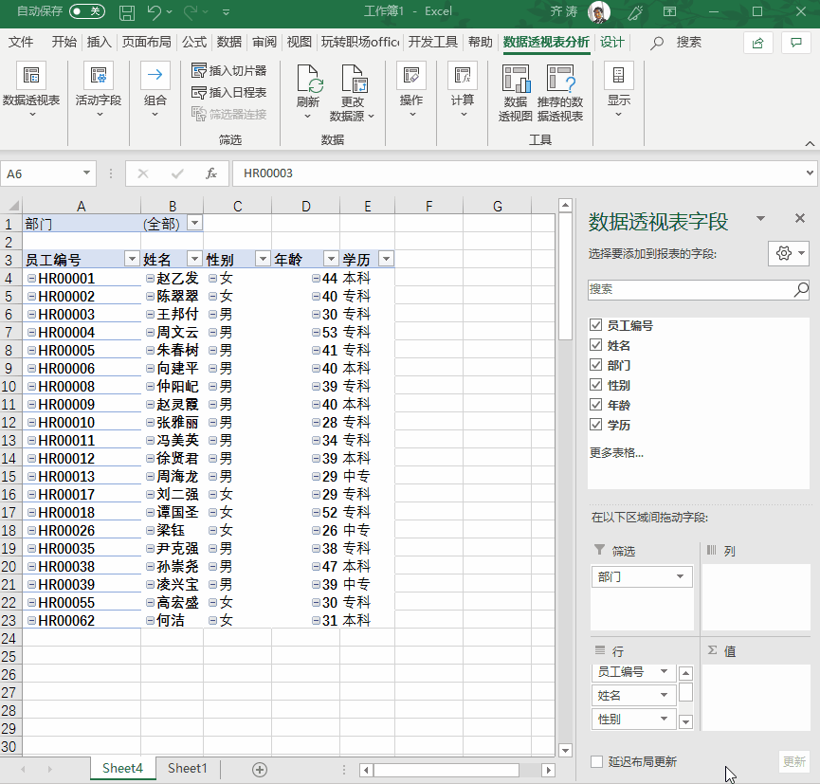The height and width of the screenshot is (784, 820).
Task: Open the 姓名 column filter dropdown
Action: (x=194, y=259)
